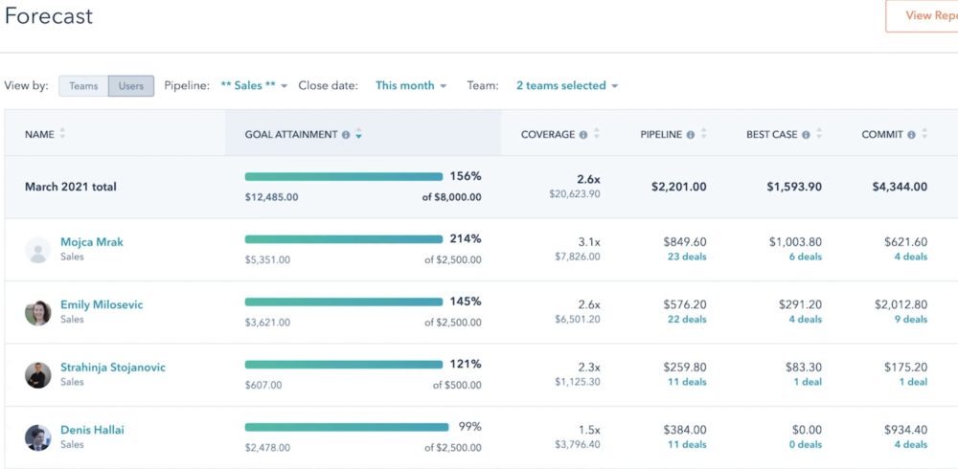
Task: Switch view to Users
Action: 131,86
